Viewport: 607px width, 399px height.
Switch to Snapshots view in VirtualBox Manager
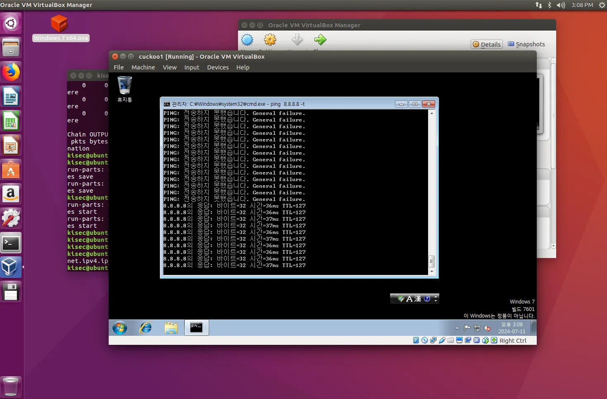526,44
